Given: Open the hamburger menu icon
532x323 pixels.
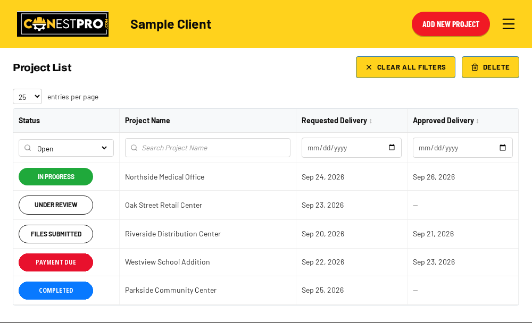Looking at the screenshot, I should coord(508,24).
